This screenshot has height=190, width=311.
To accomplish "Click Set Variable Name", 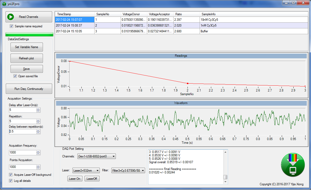I will pos(27,47).
